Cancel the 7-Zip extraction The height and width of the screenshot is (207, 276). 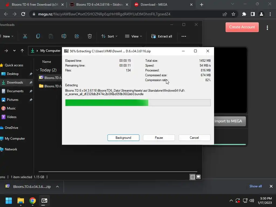(x=195, y=138)
